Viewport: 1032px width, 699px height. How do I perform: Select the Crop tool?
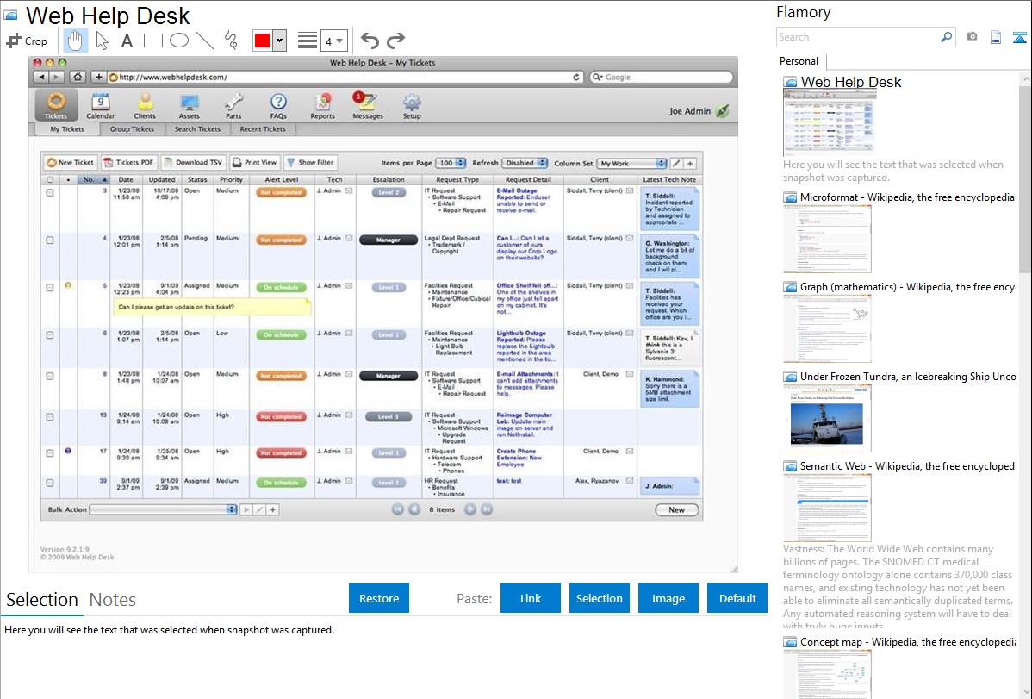click(27, 41)
